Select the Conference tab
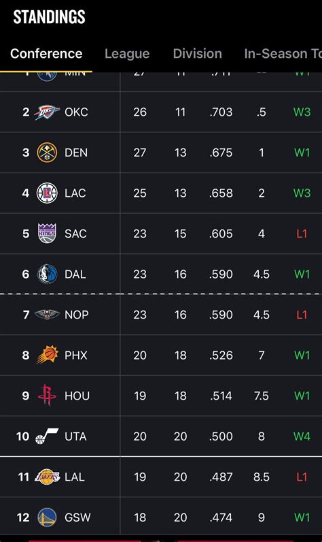This screenshot has height=542, width=322. pyautogui.click(x=46, y=54)
